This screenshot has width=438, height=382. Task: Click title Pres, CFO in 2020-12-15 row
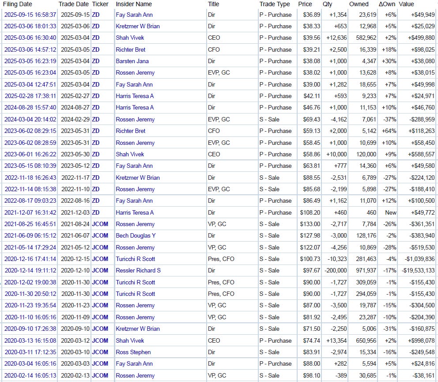point(221,259)
